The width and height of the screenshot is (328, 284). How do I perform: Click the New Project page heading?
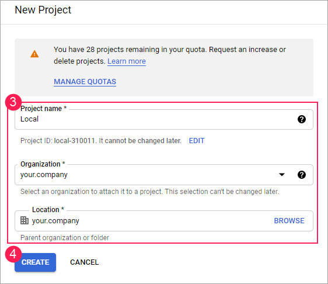[43, 10]
